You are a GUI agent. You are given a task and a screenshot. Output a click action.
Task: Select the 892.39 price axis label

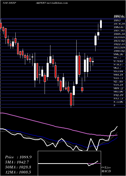point(118,95)
